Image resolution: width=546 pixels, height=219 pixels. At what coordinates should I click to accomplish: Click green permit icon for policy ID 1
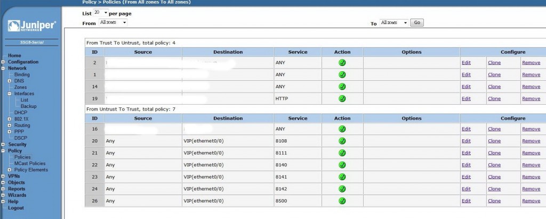coord(342,74)
